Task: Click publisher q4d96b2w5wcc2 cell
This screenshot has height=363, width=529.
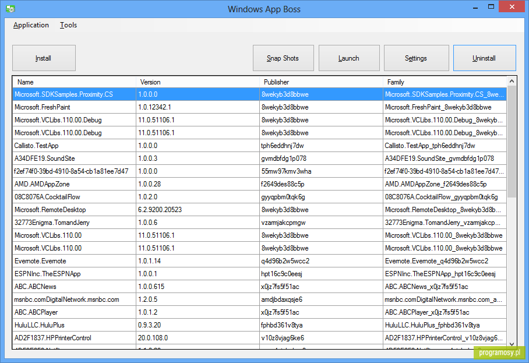Action: [x=321, y=261]
